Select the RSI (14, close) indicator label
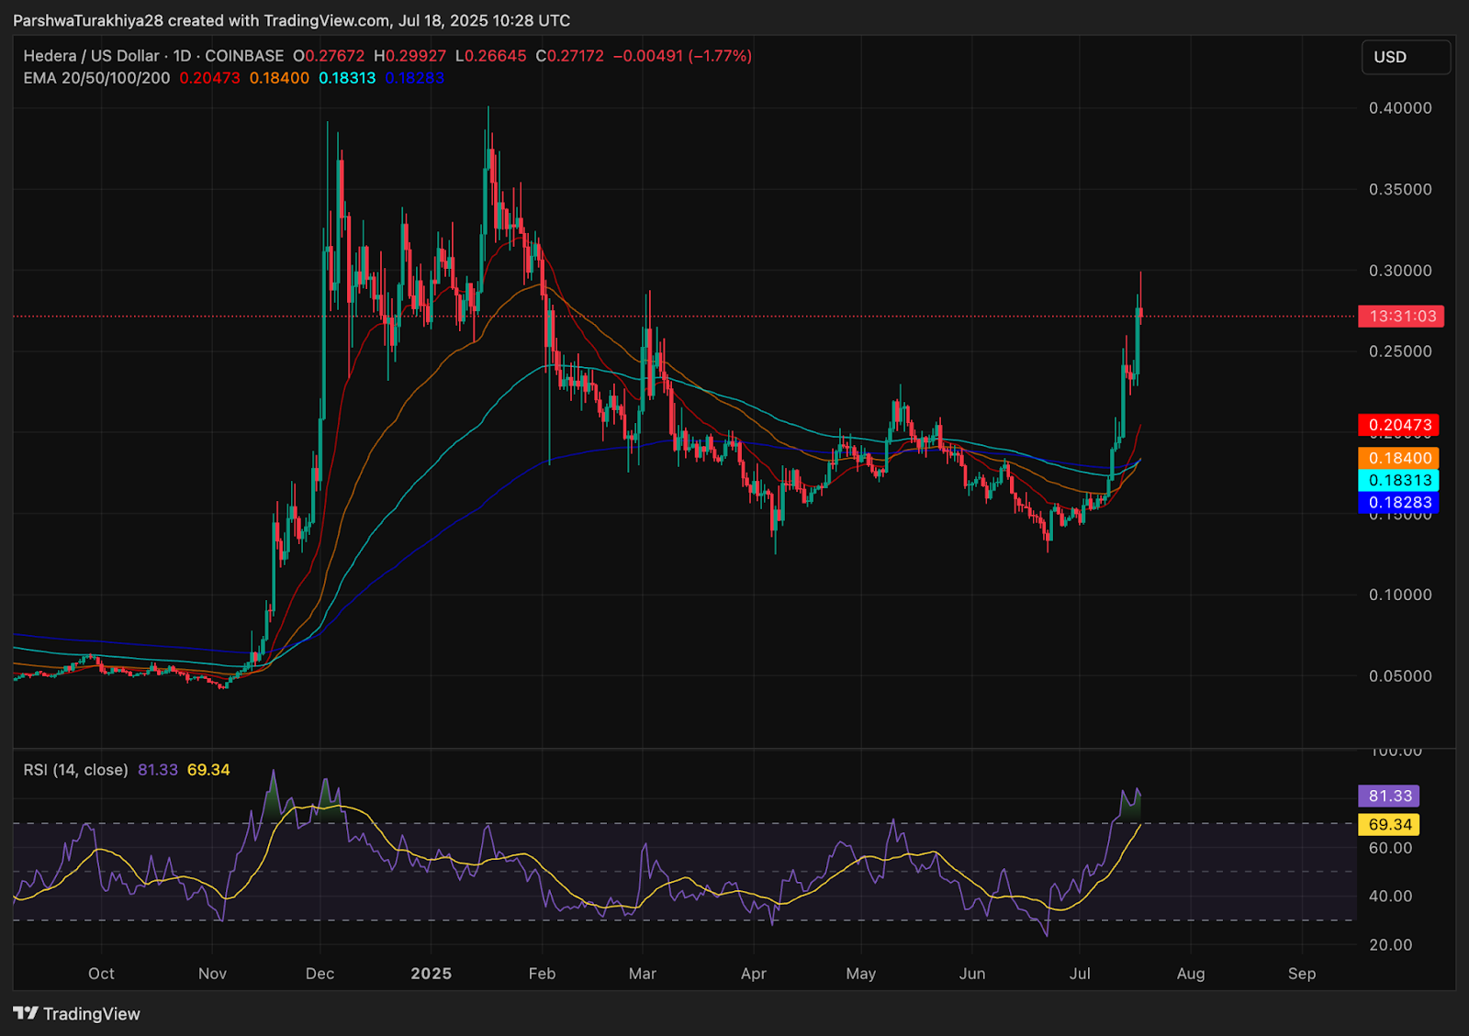This screenshot has width=1469, height=1036. coord(75,770)
